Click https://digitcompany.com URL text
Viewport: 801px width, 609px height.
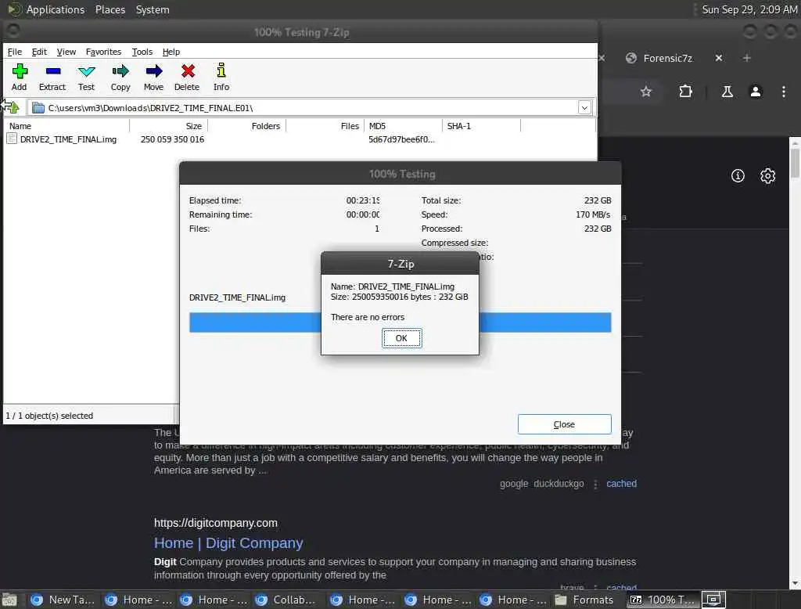[x=216, y=523]
